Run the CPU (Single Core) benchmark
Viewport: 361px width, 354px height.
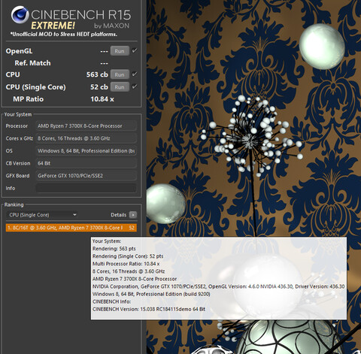pyautogui.click(x=120, y=87)
